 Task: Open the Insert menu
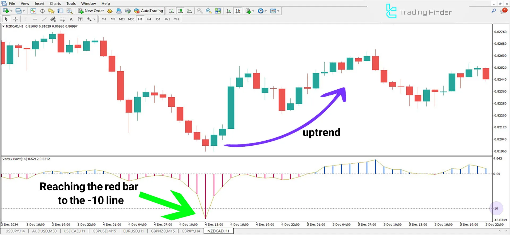(x=40, y=3)
